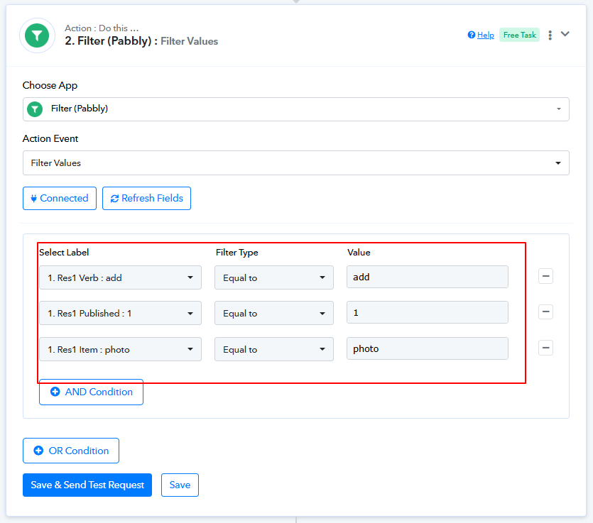The width and height of the screenshot is (593, 523).
Task: Remove the Res1 Published condition row
Action: [x=545, y=312]
